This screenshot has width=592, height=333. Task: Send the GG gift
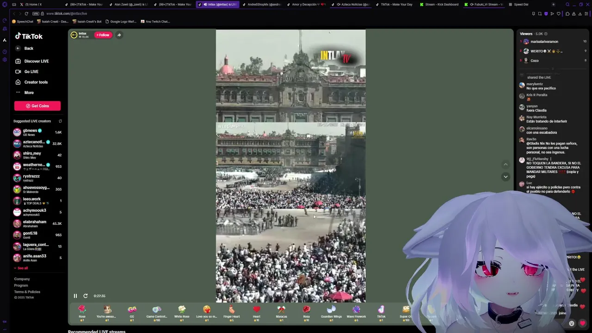pos(132,313)
